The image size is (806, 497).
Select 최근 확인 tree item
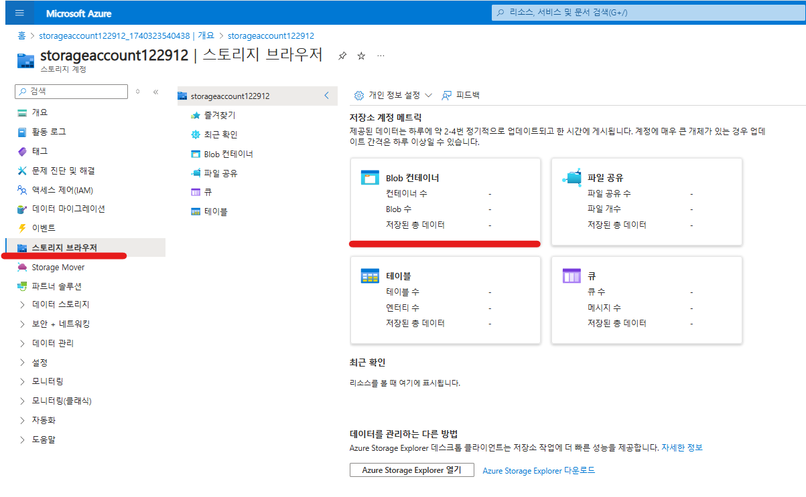point(221,134)
